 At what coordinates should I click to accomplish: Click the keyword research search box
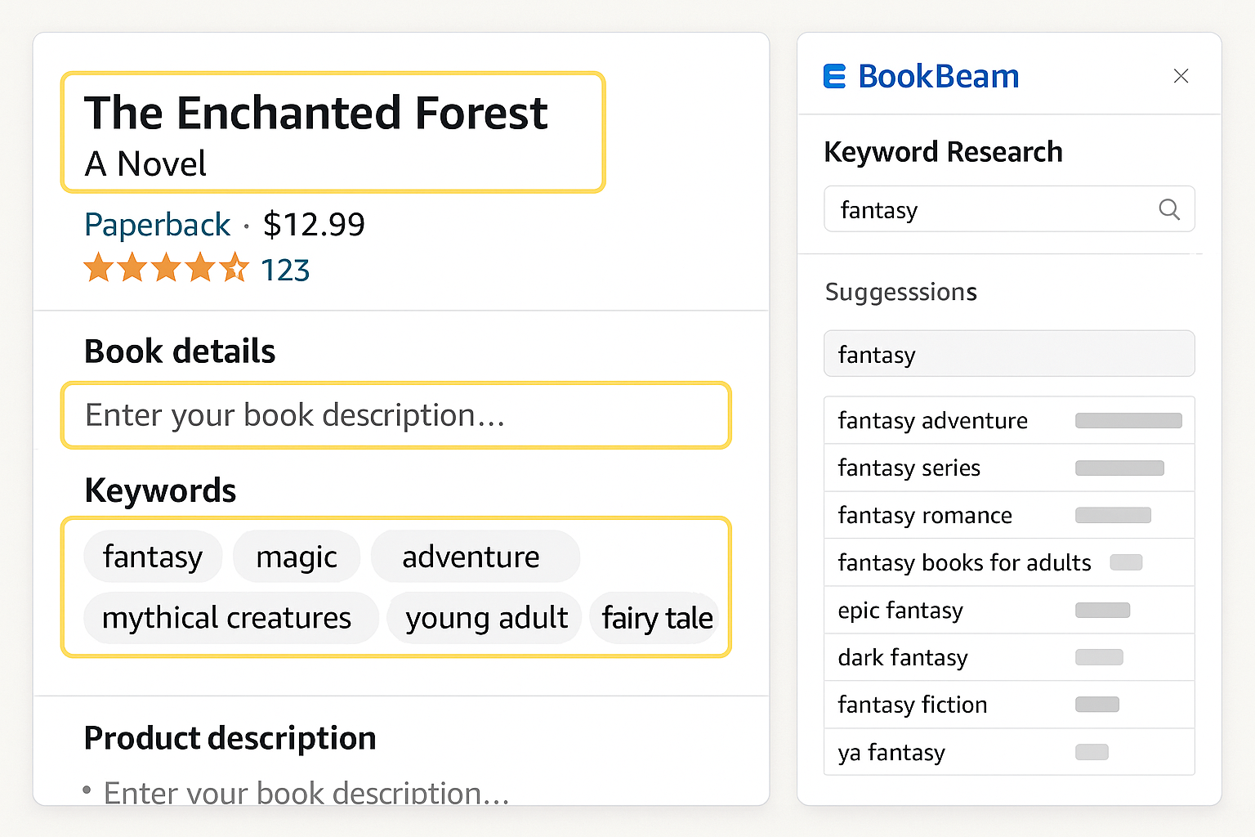tap(980, 209)
